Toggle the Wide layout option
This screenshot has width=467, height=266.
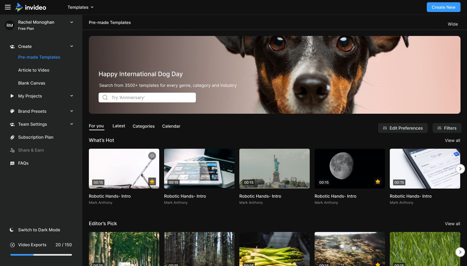click(453, 24)
